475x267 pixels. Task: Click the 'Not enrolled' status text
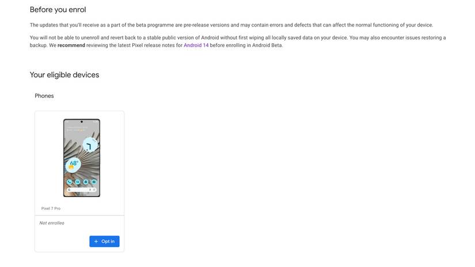coord(52,223)
